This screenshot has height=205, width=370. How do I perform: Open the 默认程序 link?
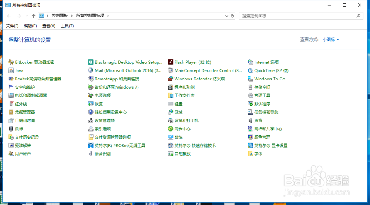click(262, 104)
